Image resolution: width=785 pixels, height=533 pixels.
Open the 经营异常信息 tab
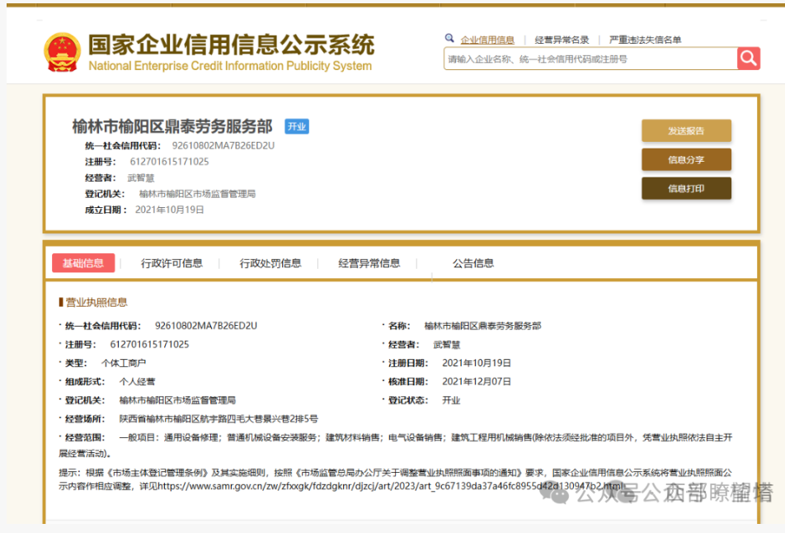(369, 263)
